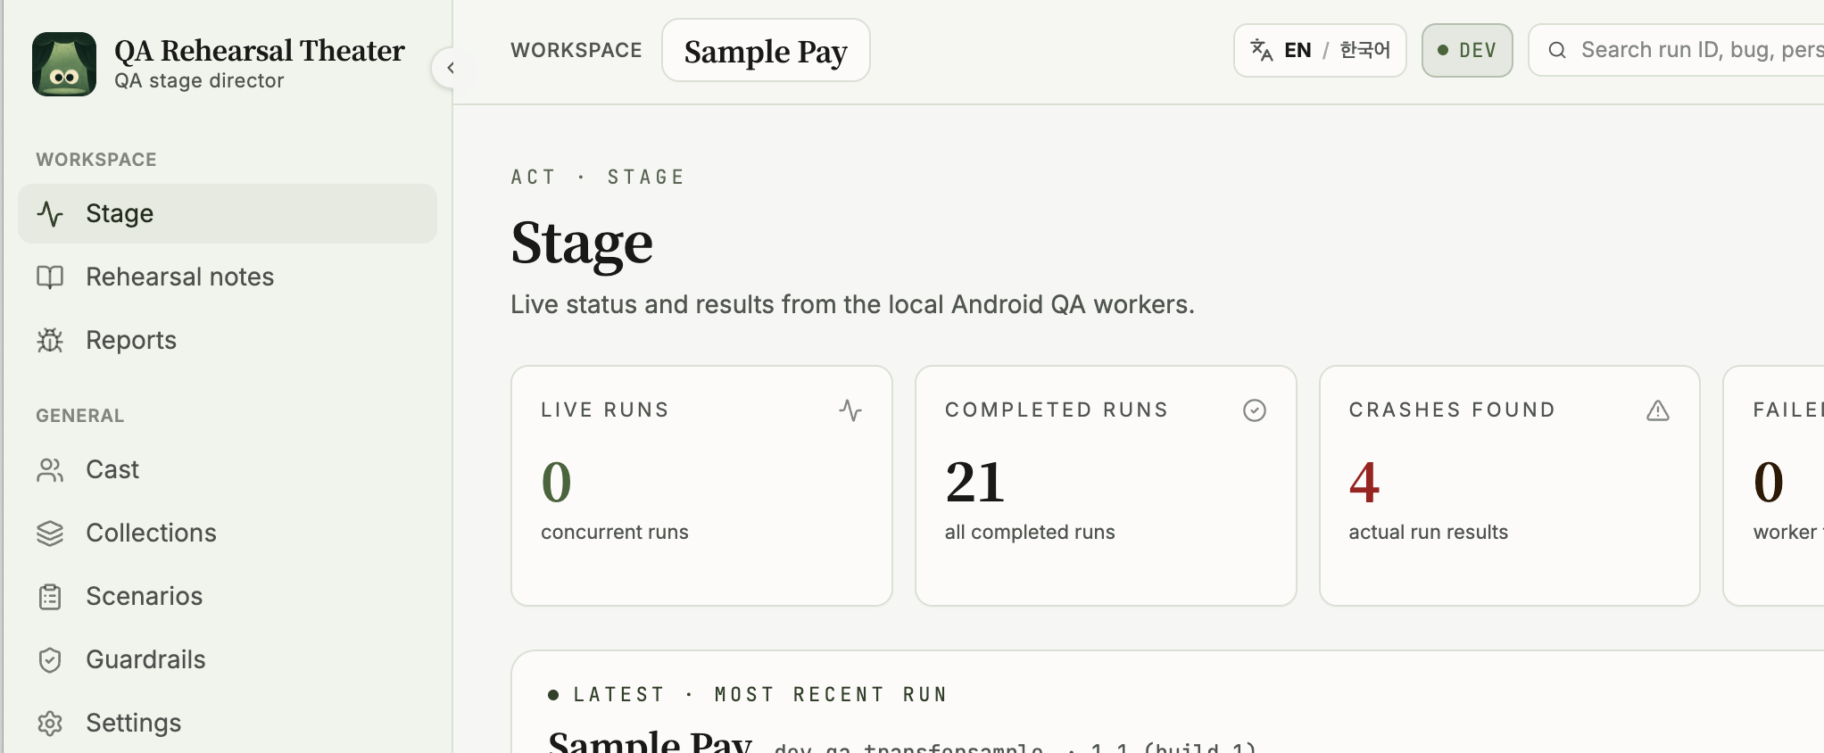The image size is (1824, 753).
Task: Open the Cast people icon
Action: pos(50,469)
